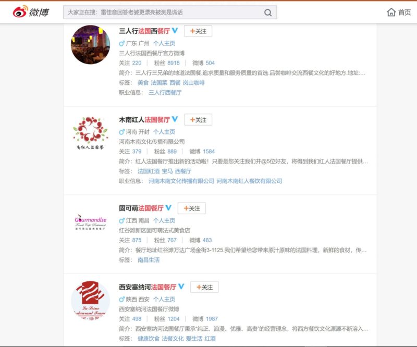417x347 pixels.
Task: Open the 粉丝 count 1204
Action: coord(174,319)
